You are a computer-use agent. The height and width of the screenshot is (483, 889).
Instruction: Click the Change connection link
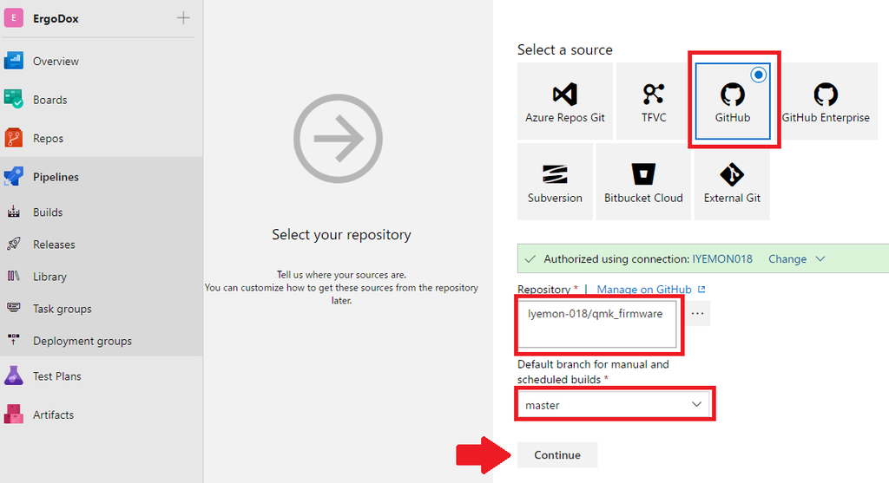click(787, 258)
